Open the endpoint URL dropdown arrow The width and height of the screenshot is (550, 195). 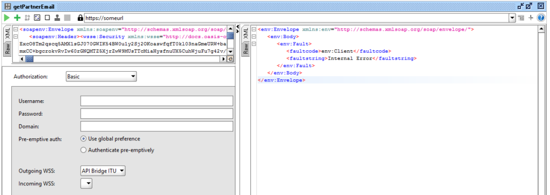click(512, 18)
